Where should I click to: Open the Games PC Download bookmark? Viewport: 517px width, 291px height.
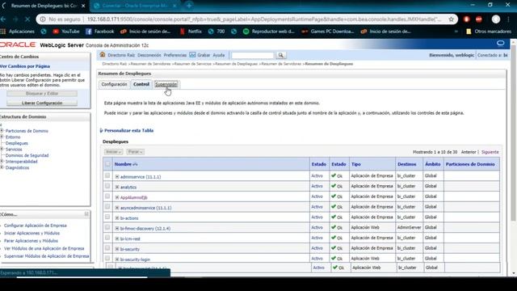click(x=328, y=32)
